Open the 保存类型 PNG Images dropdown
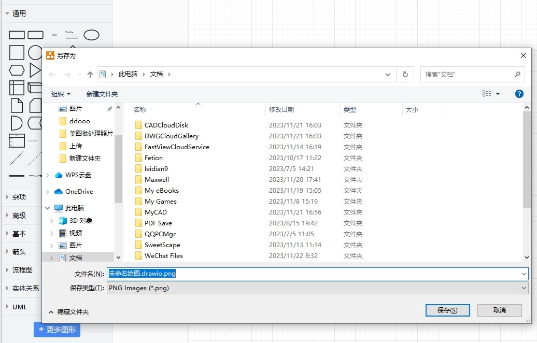Viewport: 537px width, 343px height. click(317, 288)
